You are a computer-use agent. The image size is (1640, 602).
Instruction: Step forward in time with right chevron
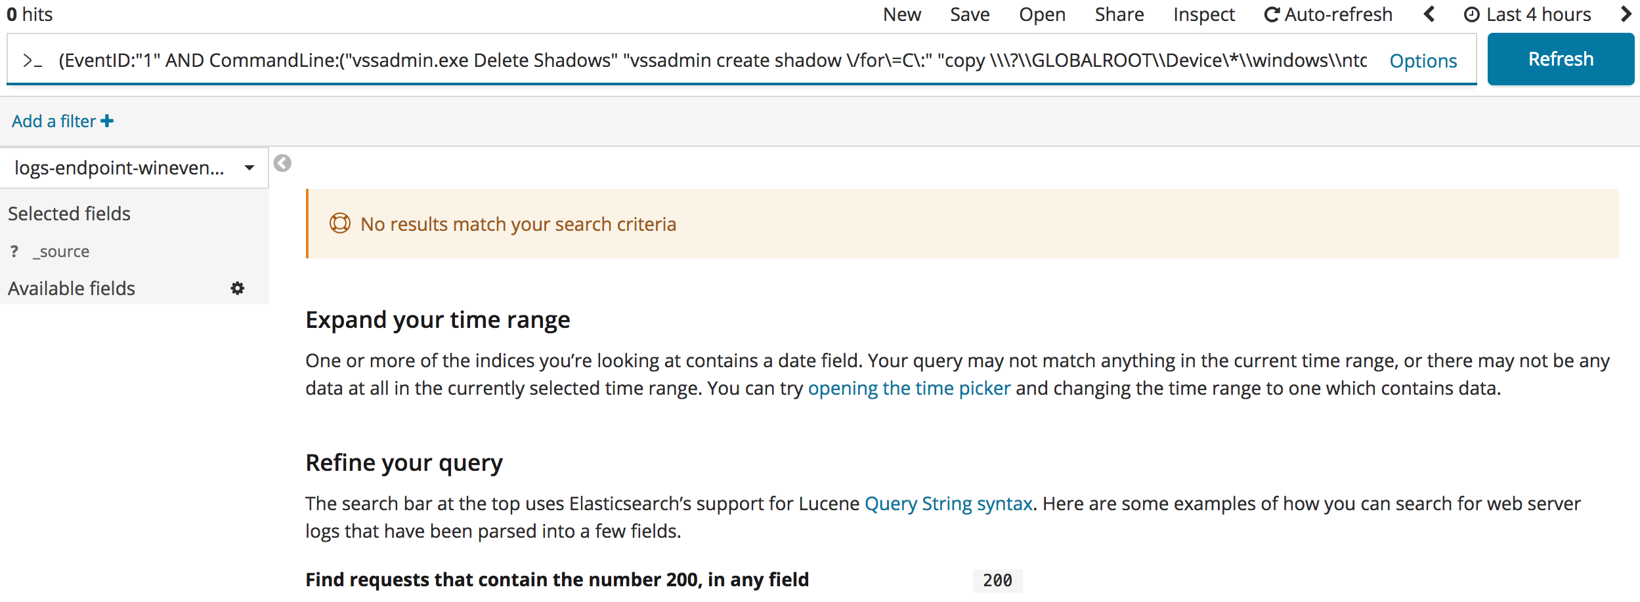[1627, 14]
